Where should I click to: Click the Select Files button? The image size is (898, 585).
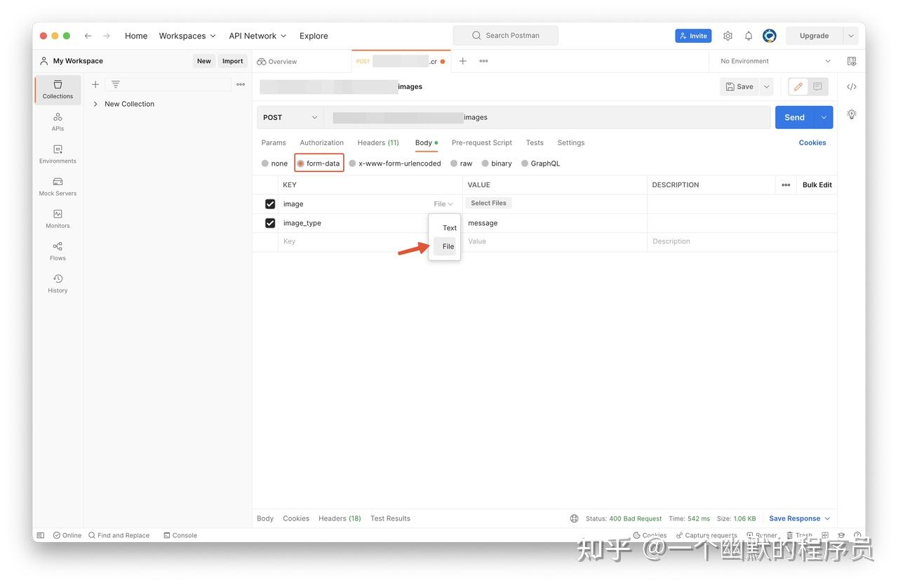click(x=488, y=203)
